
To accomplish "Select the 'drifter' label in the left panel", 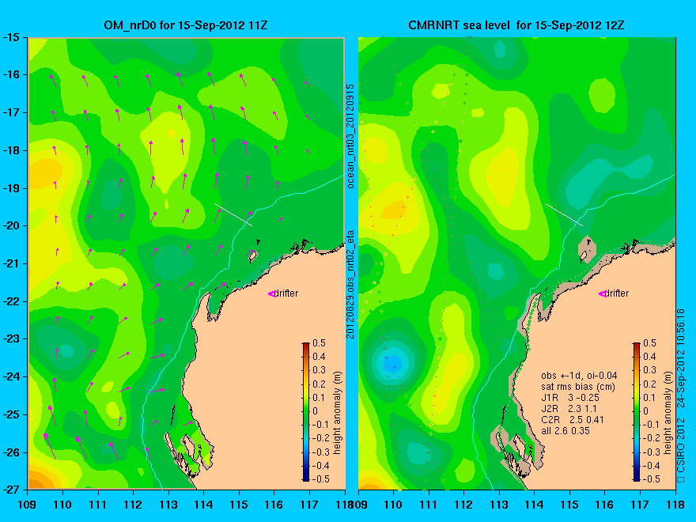I will (x=286, y=293).
